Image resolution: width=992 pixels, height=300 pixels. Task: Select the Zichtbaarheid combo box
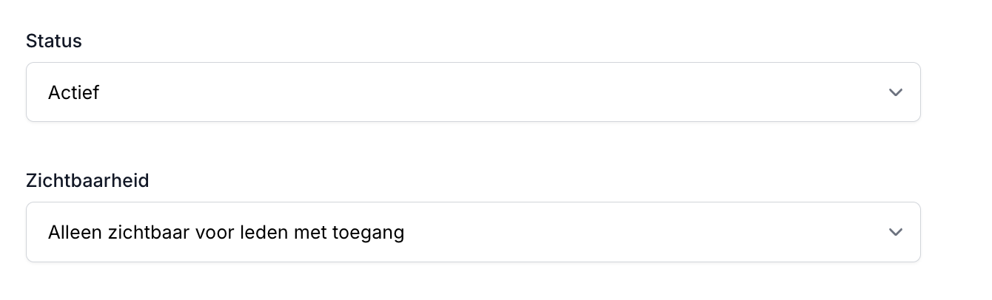tap(473, 232)
